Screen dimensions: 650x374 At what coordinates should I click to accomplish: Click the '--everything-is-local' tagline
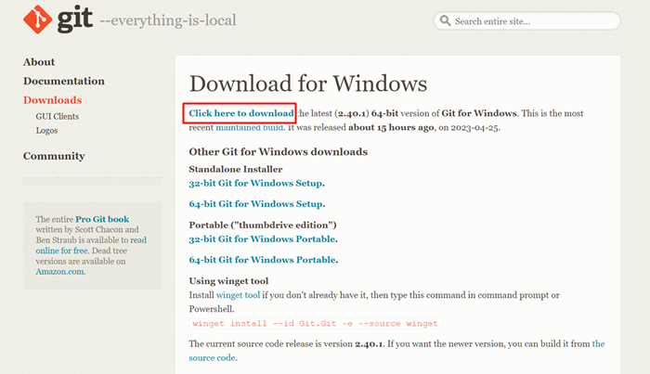tap(168, 20)
